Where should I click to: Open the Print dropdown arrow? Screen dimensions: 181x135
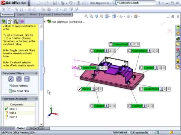coord(66,3)
